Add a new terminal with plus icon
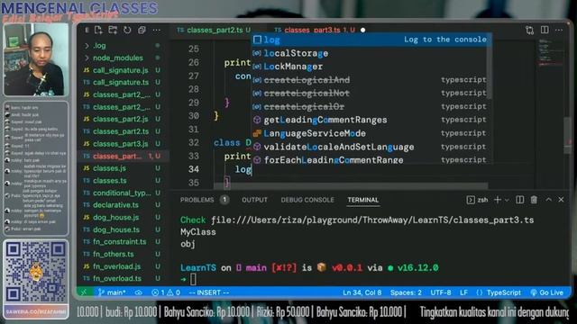The image size is (577, 324). (498, 200)
